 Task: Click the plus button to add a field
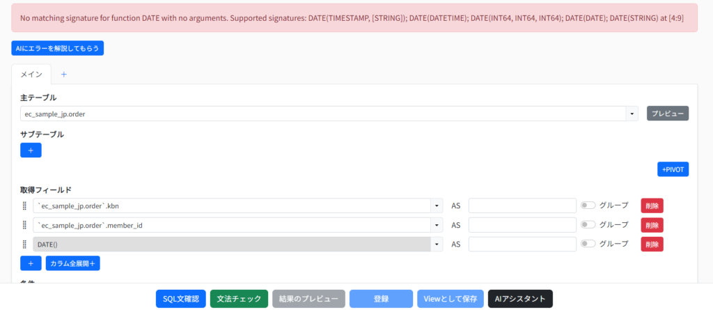click(31, 263)
